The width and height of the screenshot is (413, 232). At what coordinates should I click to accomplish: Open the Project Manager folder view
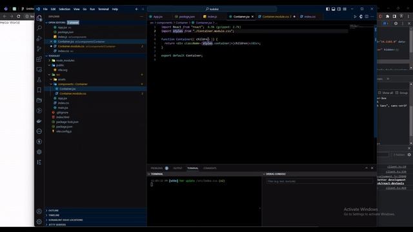(x=39, y=101)
